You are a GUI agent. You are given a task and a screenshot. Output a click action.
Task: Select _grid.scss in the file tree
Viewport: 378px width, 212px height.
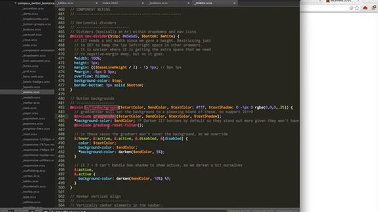point(29,71)
